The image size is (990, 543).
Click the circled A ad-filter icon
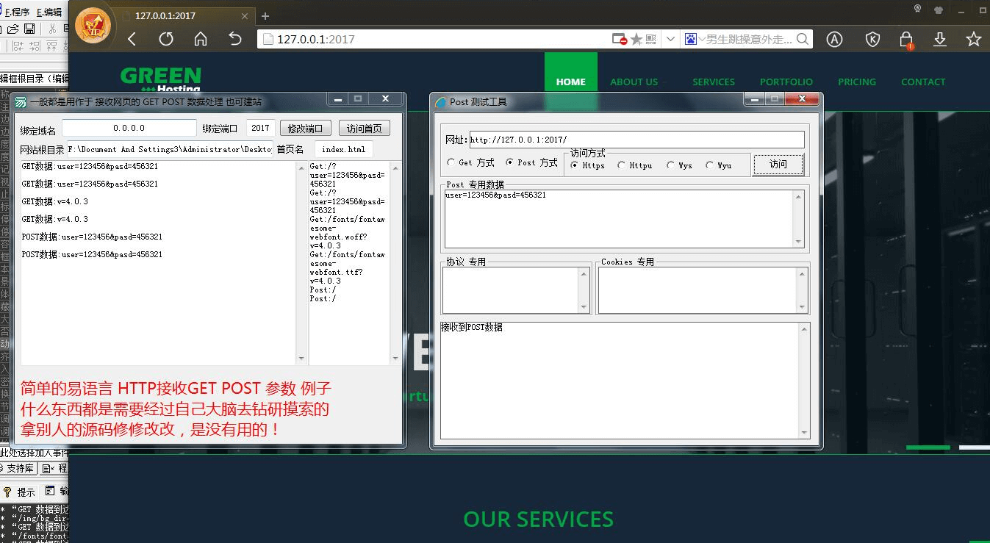click(834, 40)
